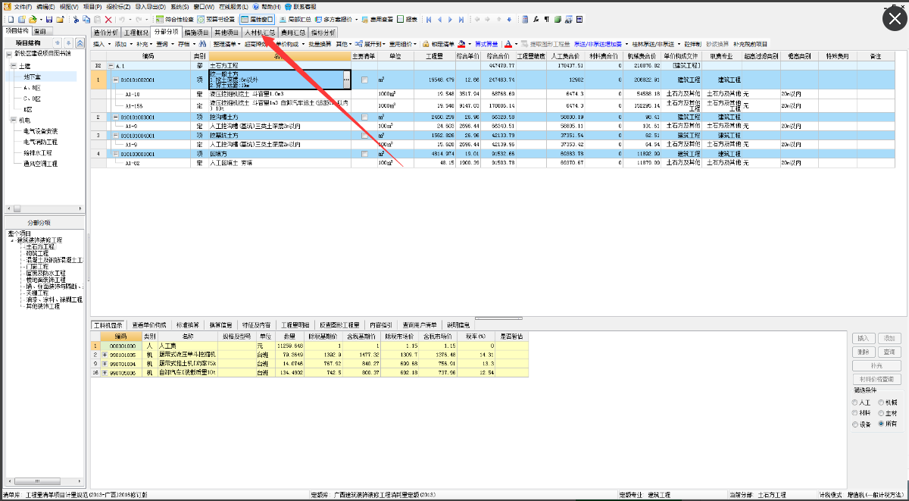909x501 pixels.
Task: Click the green cube icon
Action: pyautogui.click(x=558, y=19)
